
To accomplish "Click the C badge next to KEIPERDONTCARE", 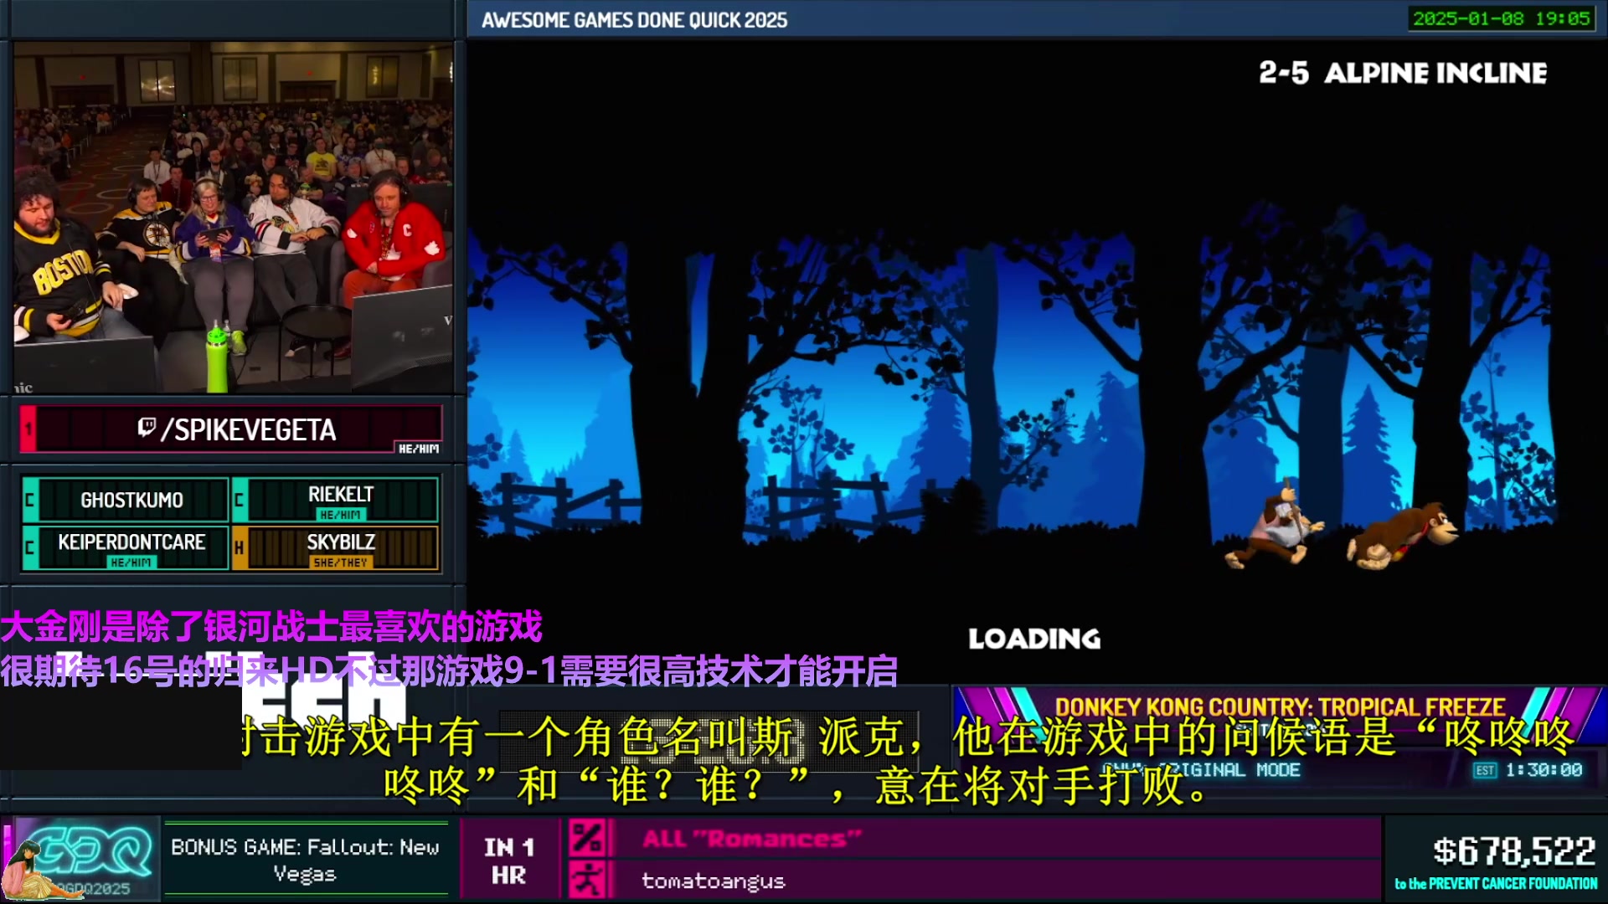I will tap(30, 547).
